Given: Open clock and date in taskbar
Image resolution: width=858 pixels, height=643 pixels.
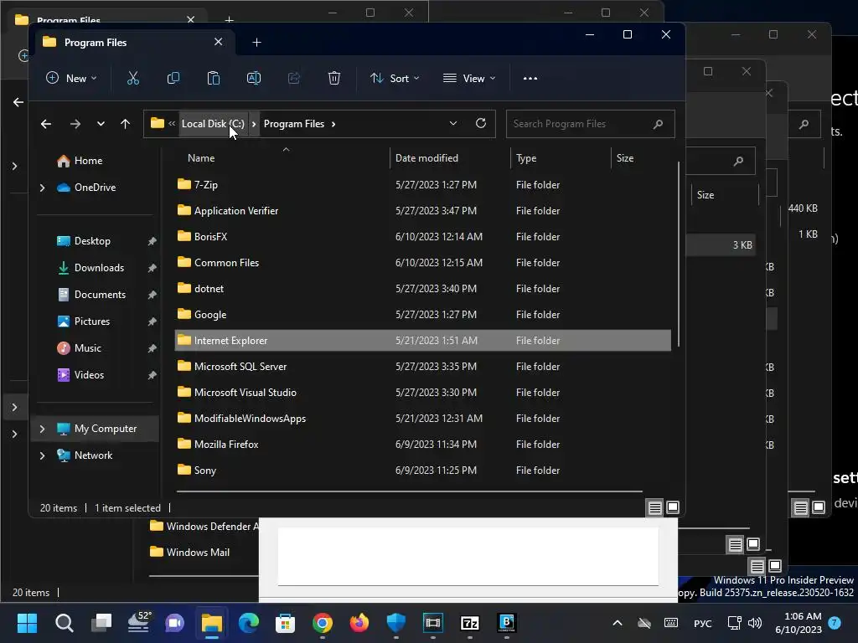Looking at the screenshot, I should tap(799, 623).
